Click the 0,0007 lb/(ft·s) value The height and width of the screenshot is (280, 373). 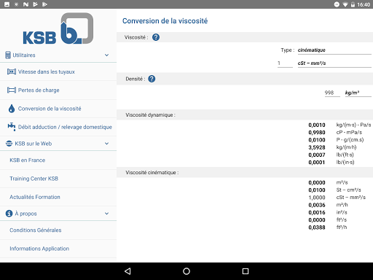pyautogui.click(x=317, y=155)
